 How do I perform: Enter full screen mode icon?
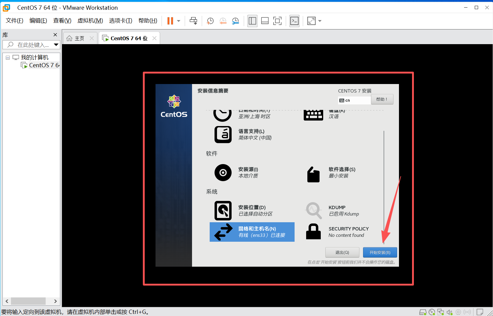pyautogui.click(x=277, y=21)
